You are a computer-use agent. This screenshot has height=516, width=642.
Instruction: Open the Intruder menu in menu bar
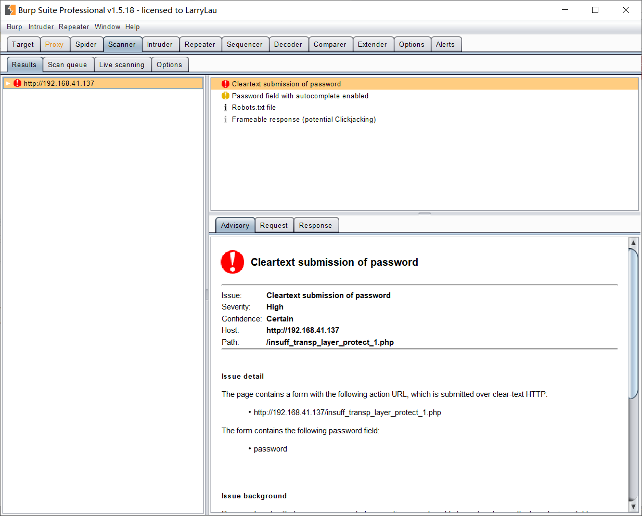click(41, 27)
